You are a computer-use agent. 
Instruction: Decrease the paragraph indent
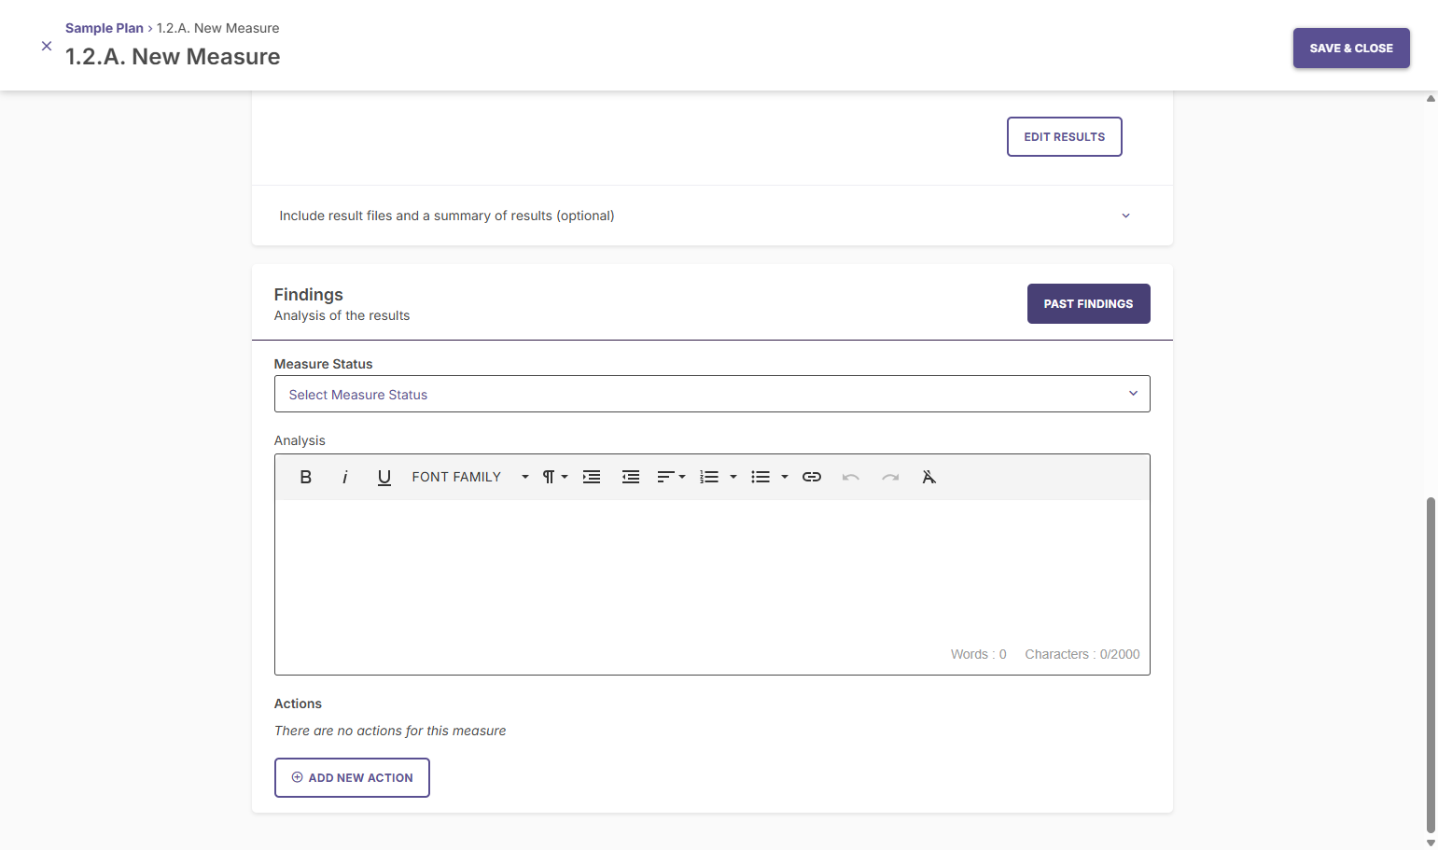coord(631,477)
